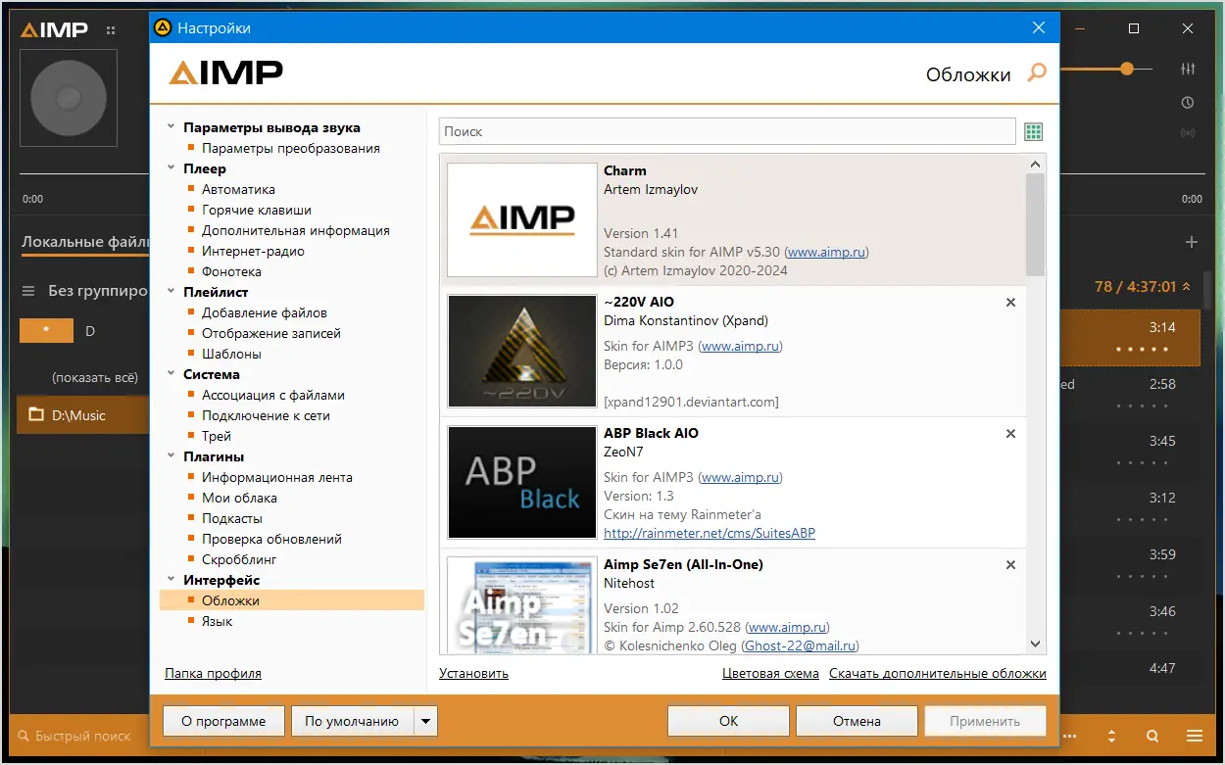1225x765 pixels.
Task: Open main menu icon beside AIMP logo
Action: point(112,29)
